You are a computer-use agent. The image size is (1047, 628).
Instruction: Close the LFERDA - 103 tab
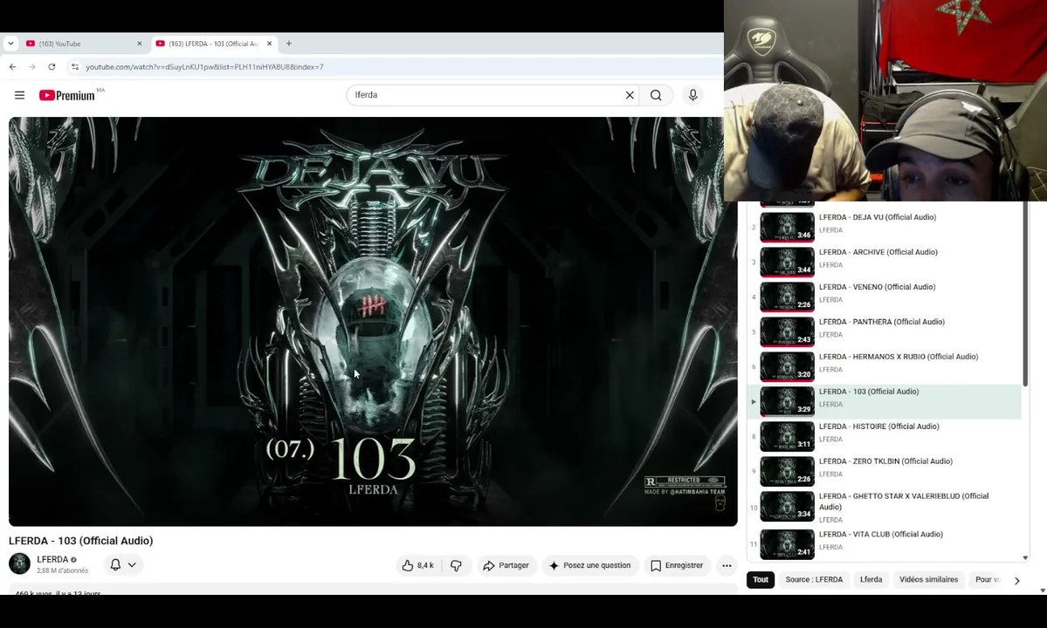click(269, 44)
